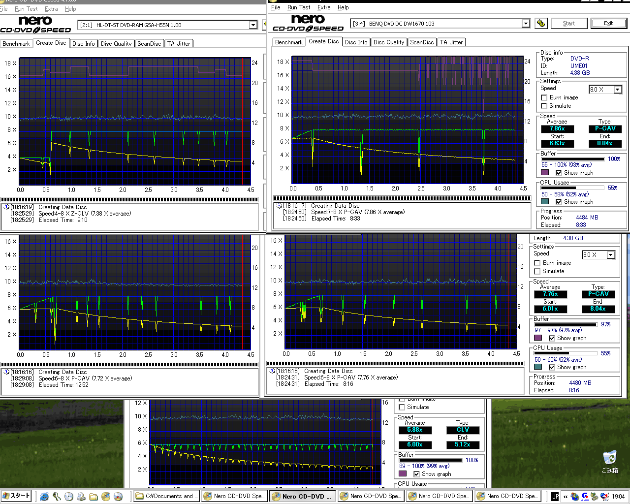Click the log line 'Speed:6-8 X P-CAV (7.76 X average)'

tap(351, 378)
